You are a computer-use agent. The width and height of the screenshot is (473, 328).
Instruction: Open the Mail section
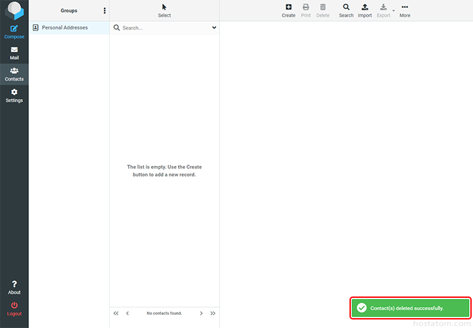pyautogui.click(x=14, y=51)
